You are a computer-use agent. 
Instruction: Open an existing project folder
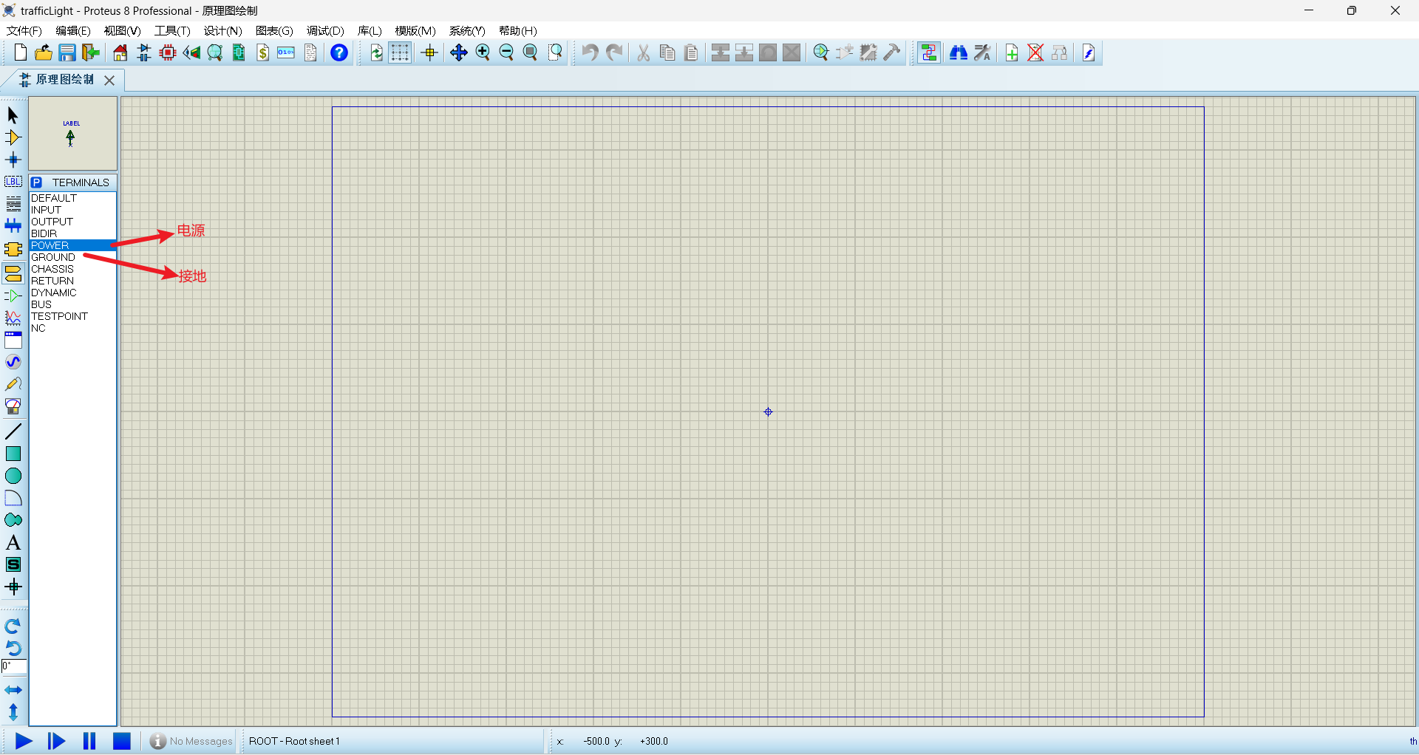(x=44, y=52)
